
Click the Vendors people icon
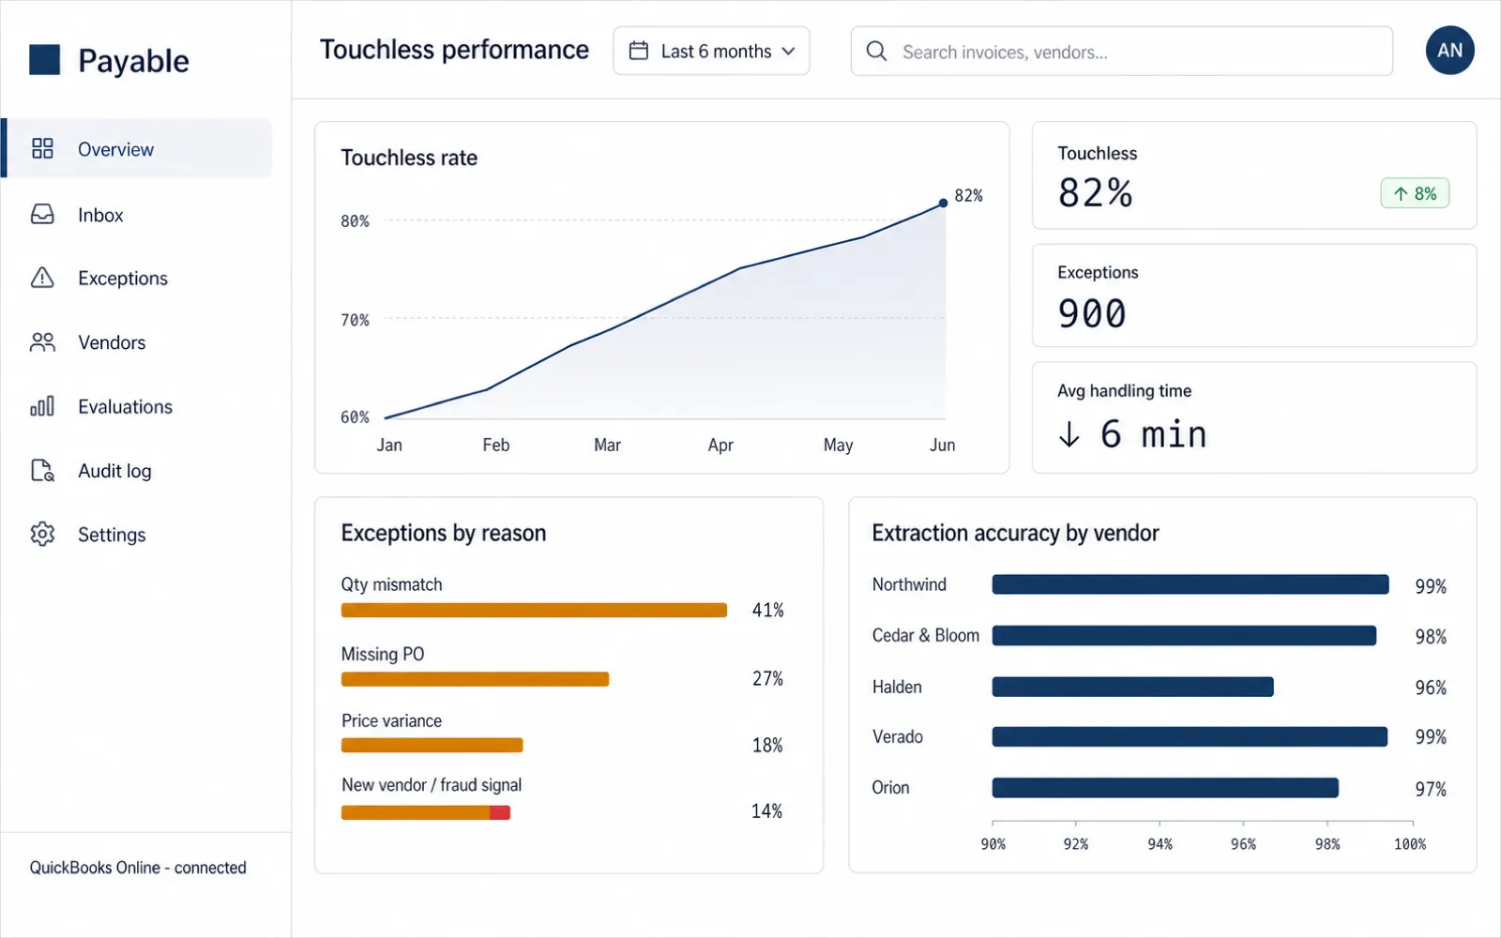click(42, 342)
